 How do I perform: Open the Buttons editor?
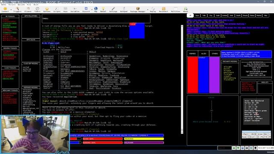pyautogui.click(x=47, y=9)
